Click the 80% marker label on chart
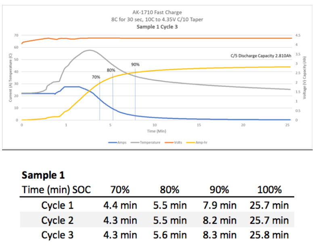Viewport: 314px width, 249px height. 111,70
